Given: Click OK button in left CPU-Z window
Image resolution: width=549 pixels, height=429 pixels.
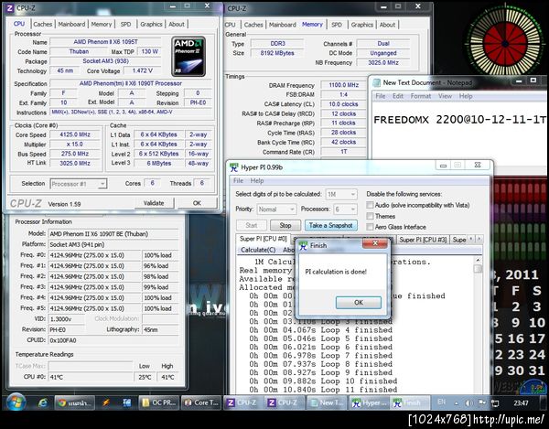Looking at the screenshot, I should [197, 203].
